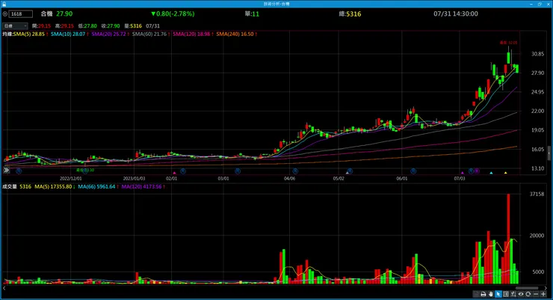Viewport: 553px width, 300px height.
Task: Click the vertical scale handle at right edge
Action: (549, 153)
